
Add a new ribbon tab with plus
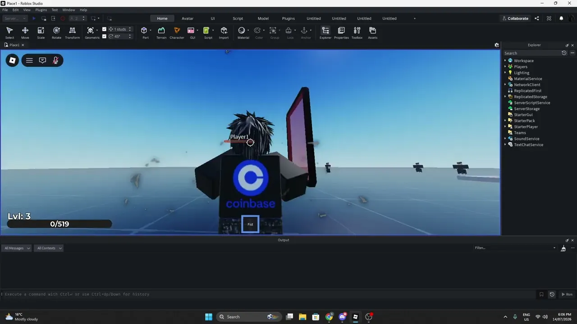pos(415,18)
